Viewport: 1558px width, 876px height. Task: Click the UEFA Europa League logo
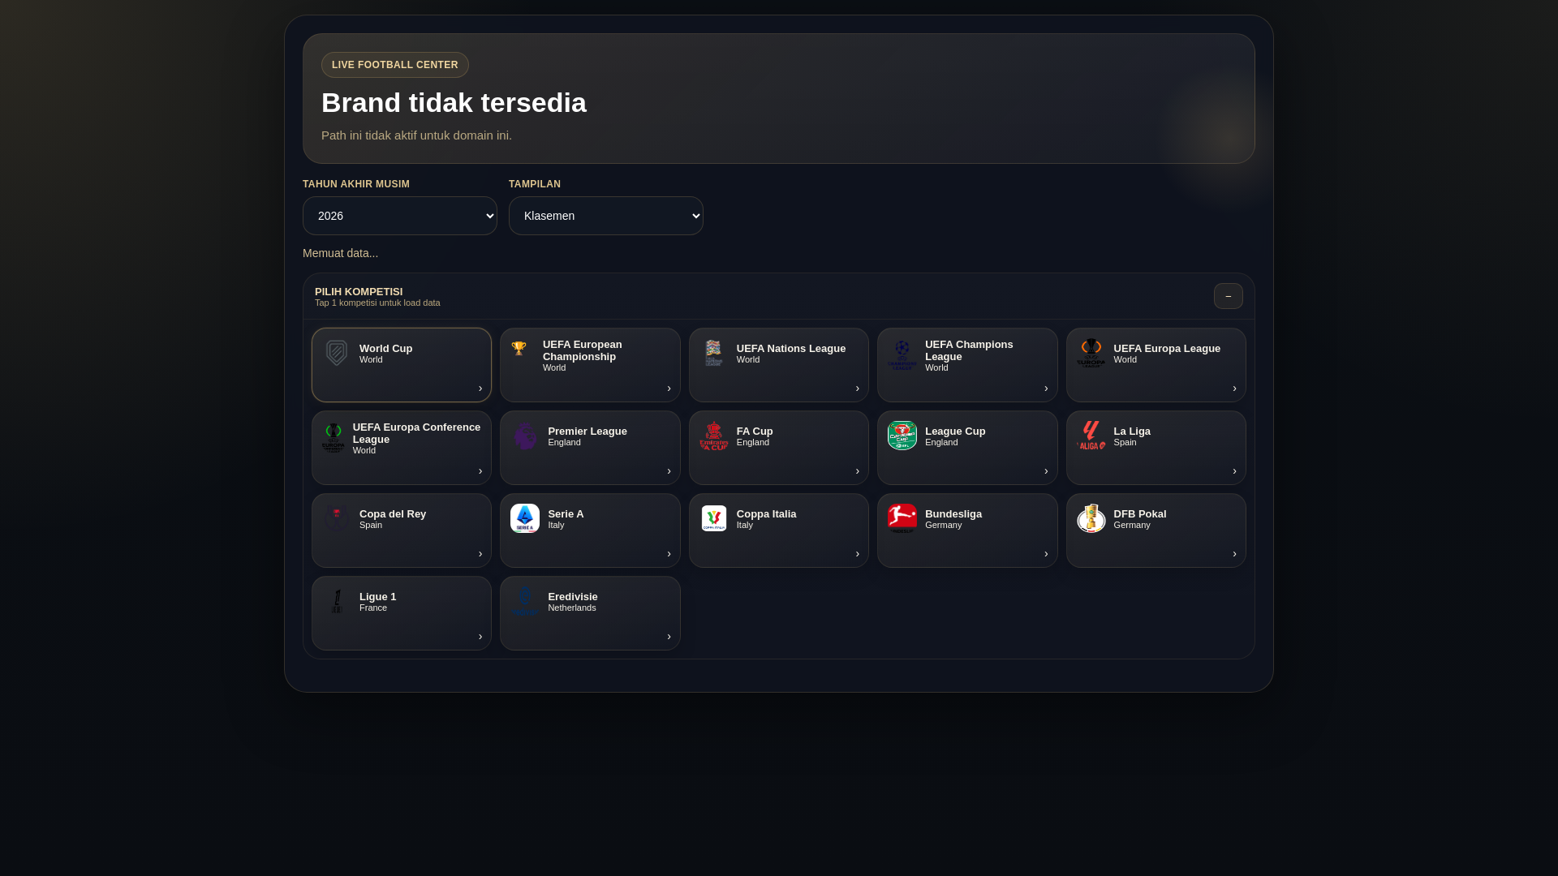tap(1091, 353)
